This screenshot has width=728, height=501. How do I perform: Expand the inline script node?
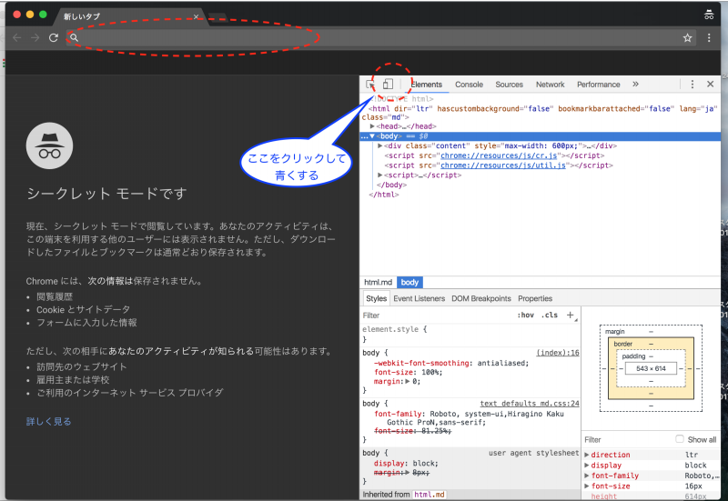[380, 175]
